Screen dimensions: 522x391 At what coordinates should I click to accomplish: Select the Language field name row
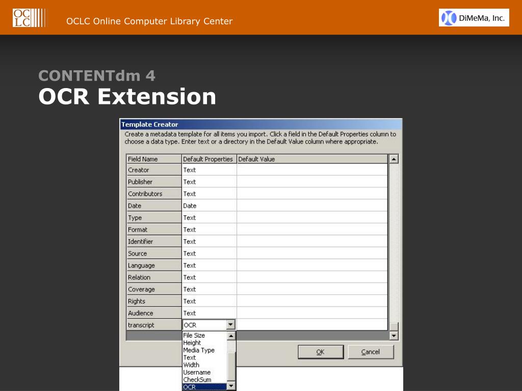click(154, 266)
